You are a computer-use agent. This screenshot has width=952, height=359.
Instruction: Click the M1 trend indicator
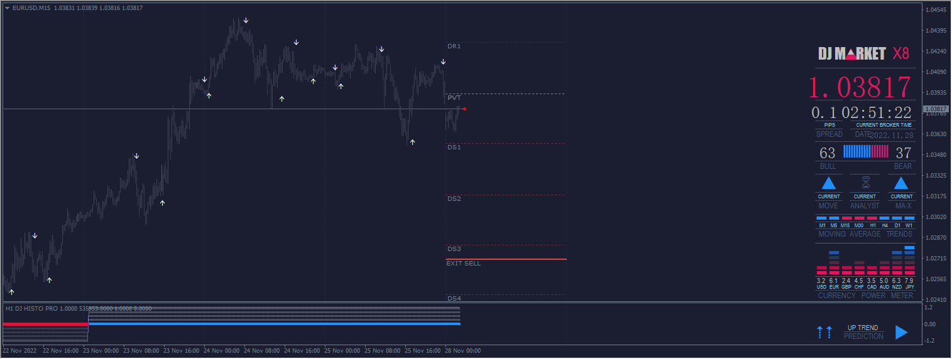pos(822,218)
